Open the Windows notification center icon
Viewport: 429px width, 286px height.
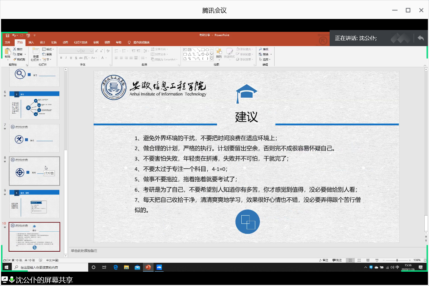click(x=421, y=267)
